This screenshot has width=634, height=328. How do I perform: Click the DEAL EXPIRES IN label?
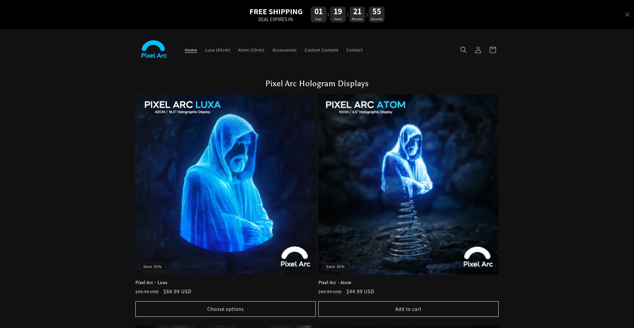276,19
